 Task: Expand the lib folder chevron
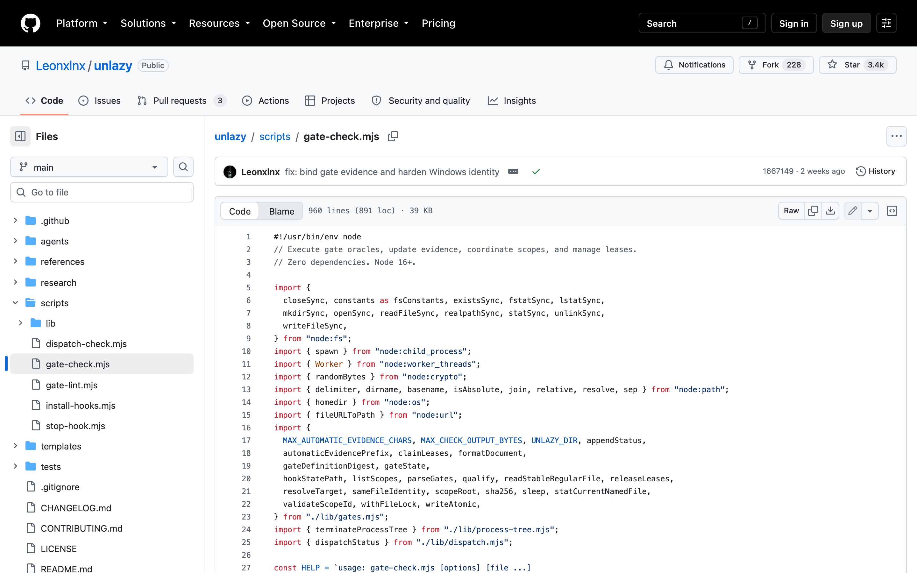coord(20,323)
